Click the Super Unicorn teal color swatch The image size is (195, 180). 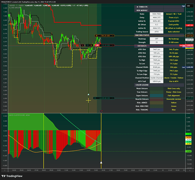pos(156,95)
